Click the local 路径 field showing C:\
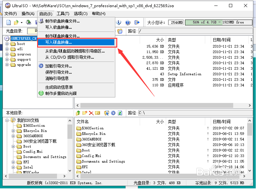256x189 pixels. [196, 113]
